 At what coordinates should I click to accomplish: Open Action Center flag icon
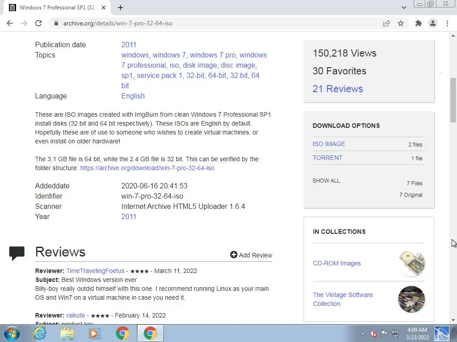pos(384,334)
